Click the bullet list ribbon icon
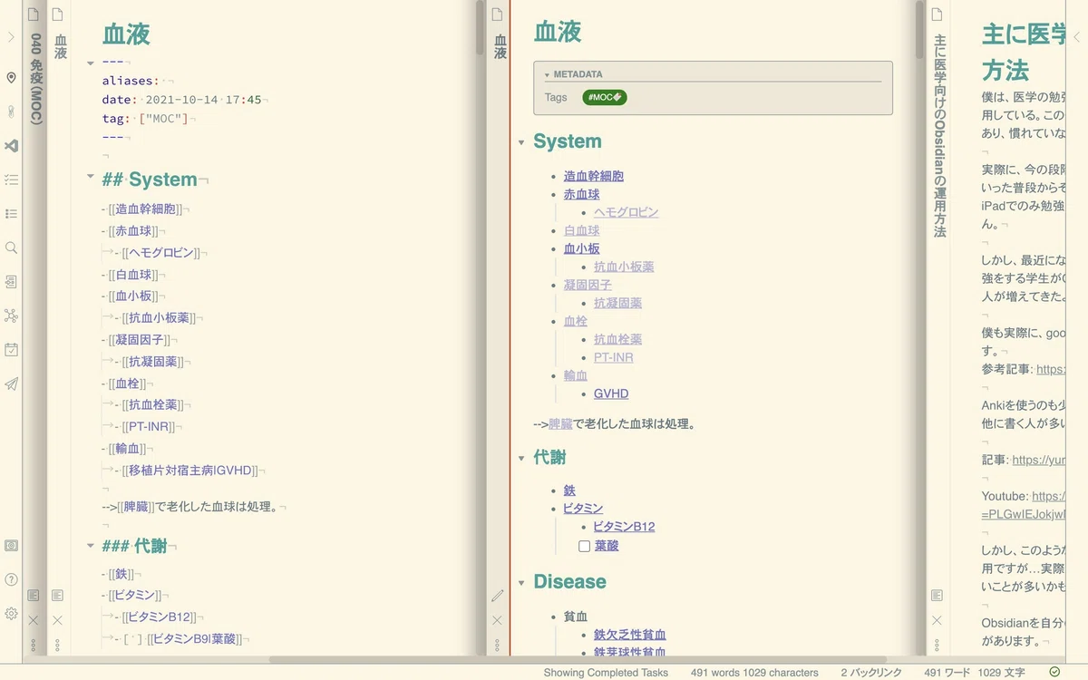 11,214
